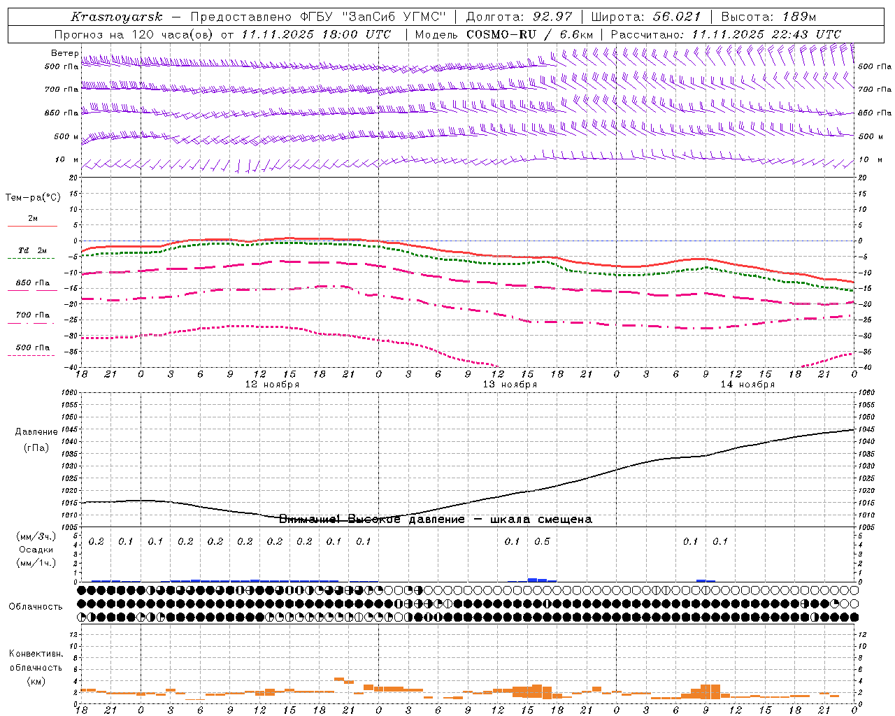Image resolution: width=895 pixels, height=716 pixels.
Task: Click the Krasnoyarsk station title
Action: click(x=117, y=17)
